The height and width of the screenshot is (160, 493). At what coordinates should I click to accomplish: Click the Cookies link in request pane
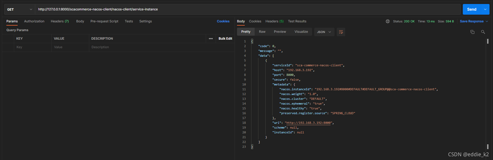(x=223, y=21)
